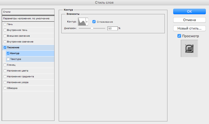The height and width of the screenshot is (124, 209).
Task: Click the layer style preview thumbnail
Action: click(x=189, y=49)
